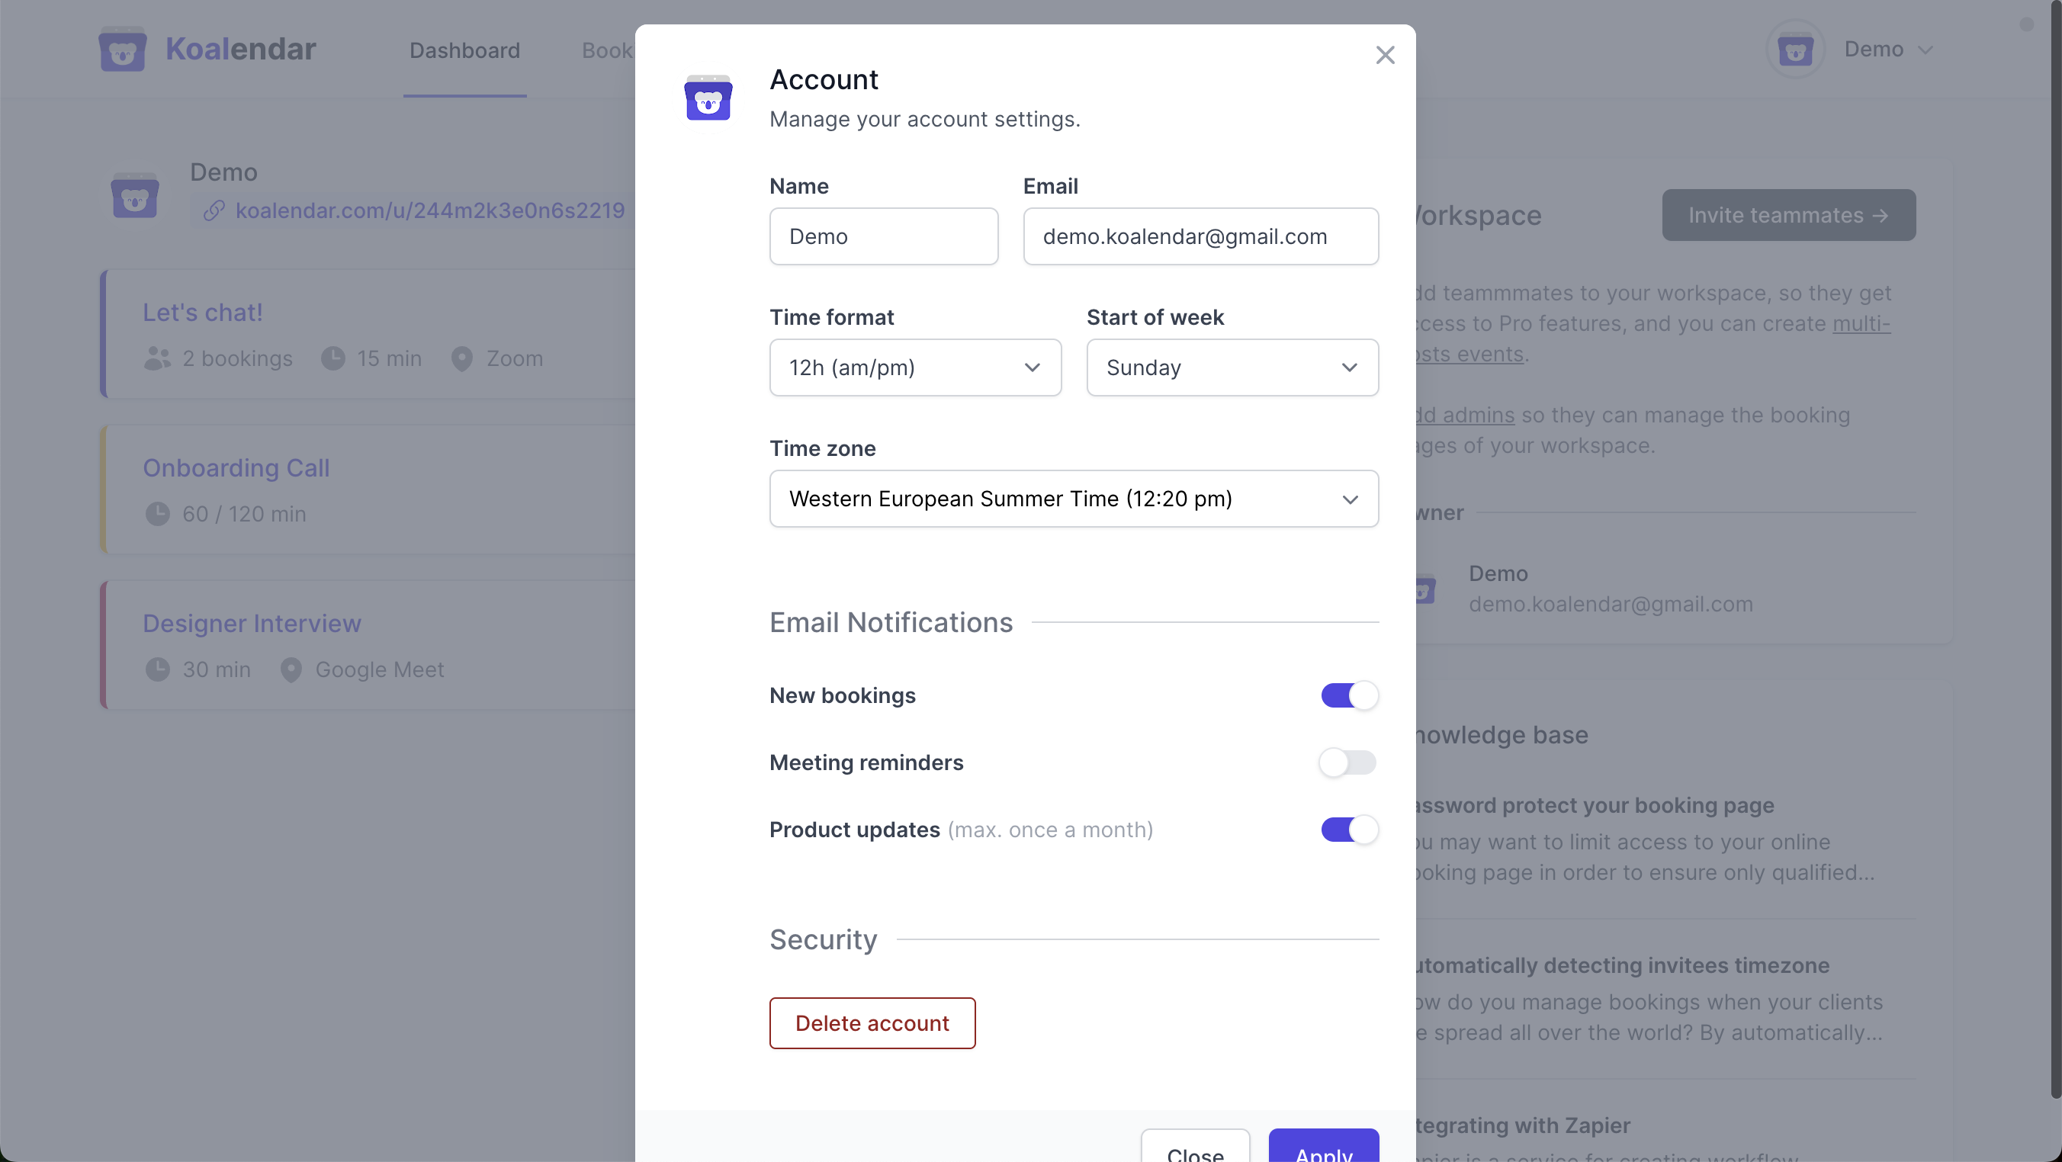Switch to the Dashboard tab
Viewport: 2062px width, 1162px height.
point(464,50)
